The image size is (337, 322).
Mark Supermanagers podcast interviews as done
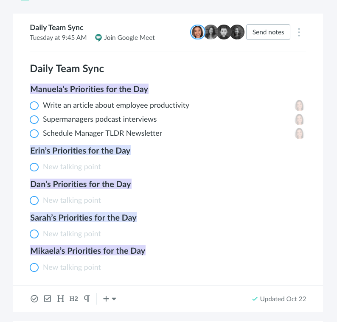34,120
